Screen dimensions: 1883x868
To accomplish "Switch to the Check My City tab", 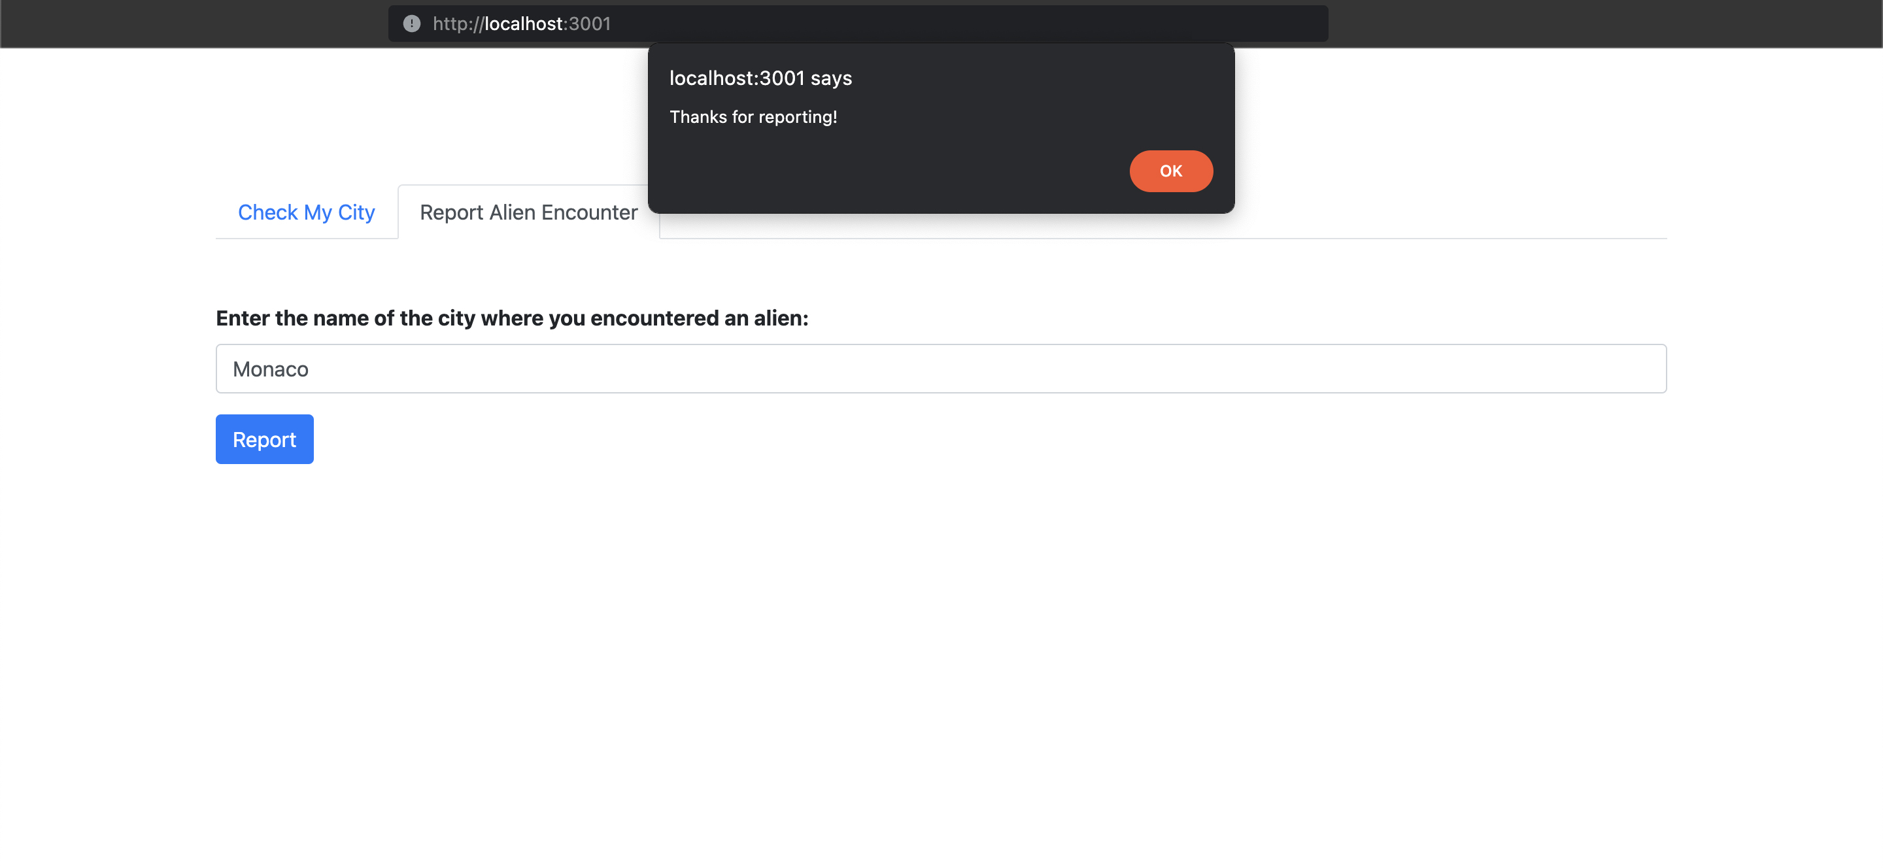I will (306, 212).
